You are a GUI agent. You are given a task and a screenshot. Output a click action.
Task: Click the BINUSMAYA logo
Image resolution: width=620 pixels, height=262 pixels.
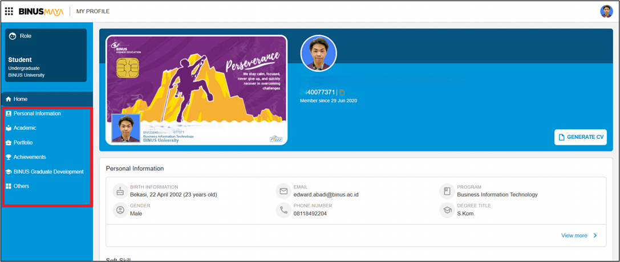click(x=40, y=11)
